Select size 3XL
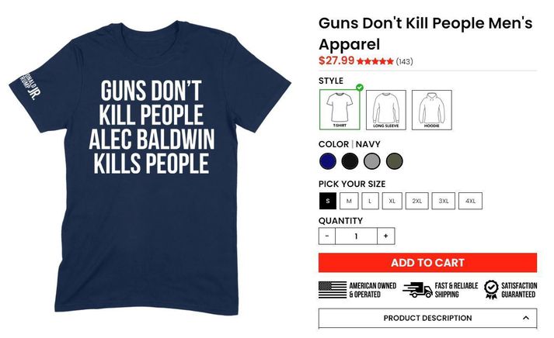This screenshot has width=554, height=338. coord(444,201)
